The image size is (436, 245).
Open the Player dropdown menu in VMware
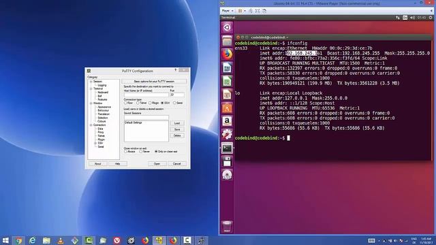pyautogui.click(x=228, y=11)
